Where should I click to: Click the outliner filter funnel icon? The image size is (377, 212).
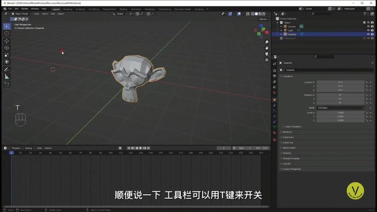pos(365,14)
